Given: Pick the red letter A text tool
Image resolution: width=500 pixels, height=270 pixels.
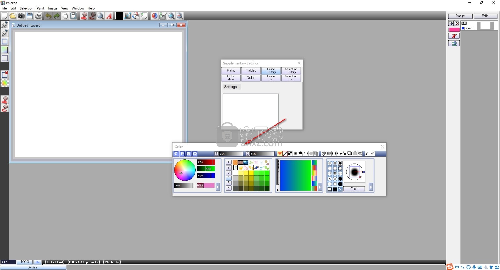Looking at the screenshot, I should point(109,16).
